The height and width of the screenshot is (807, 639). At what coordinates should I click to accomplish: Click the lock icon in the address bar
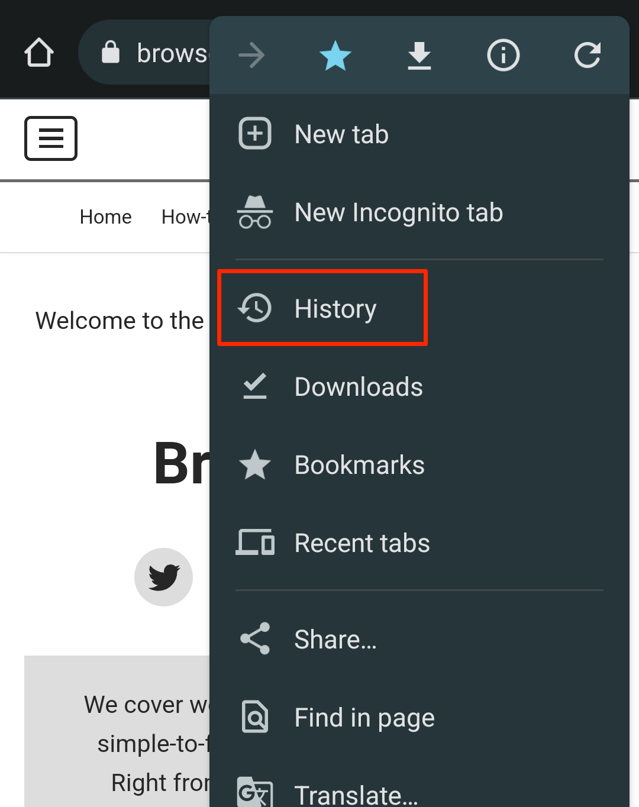click(x=110, y=52)
